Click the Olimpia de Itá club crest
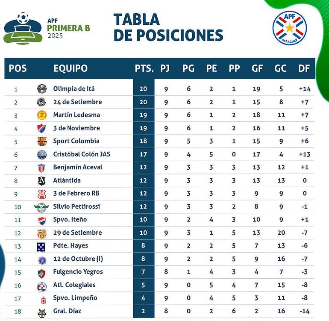The width and height of the screenshot is (329, 321). pos(41,89)
